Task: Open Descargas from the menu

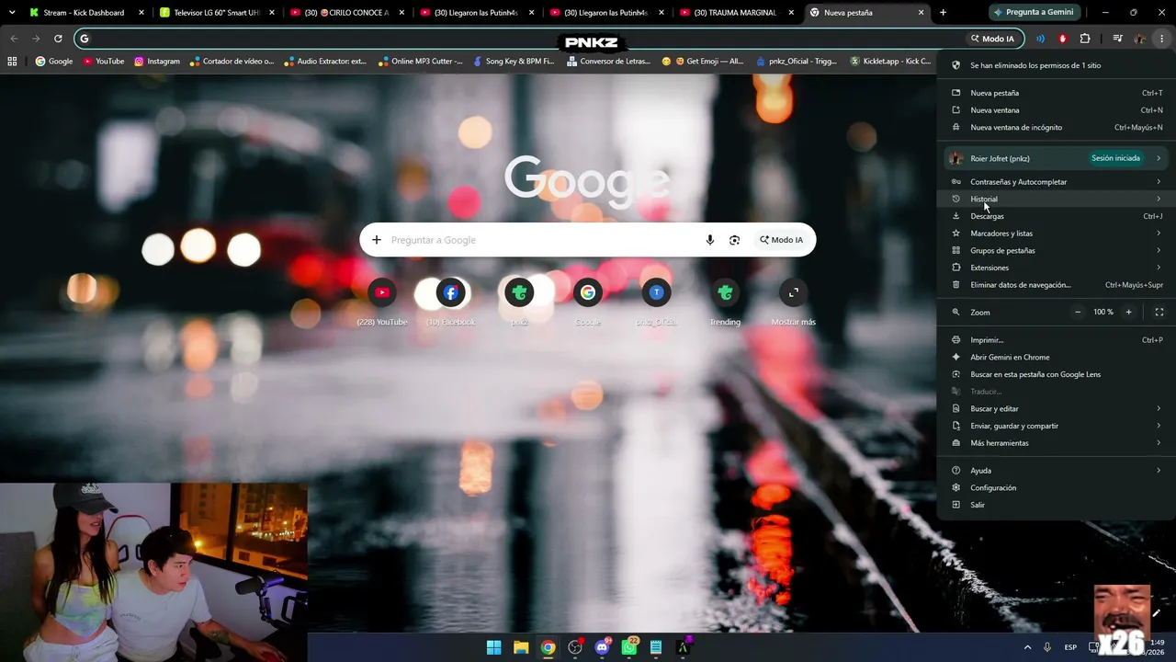Action: [1057, 216]
